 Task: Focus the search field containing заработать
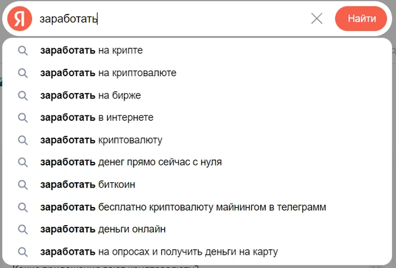pyautogui.click(x=171, y=19)
